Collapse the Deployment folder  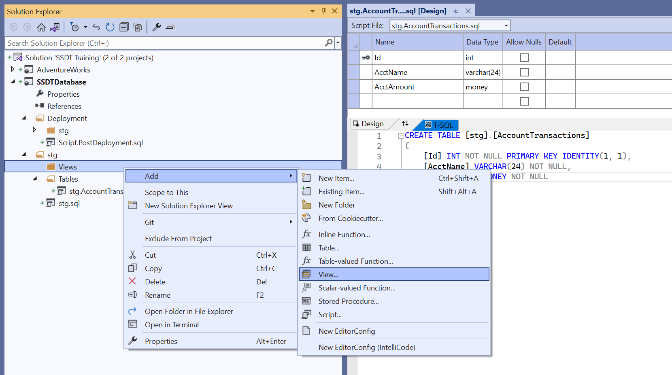coord(24,118)
